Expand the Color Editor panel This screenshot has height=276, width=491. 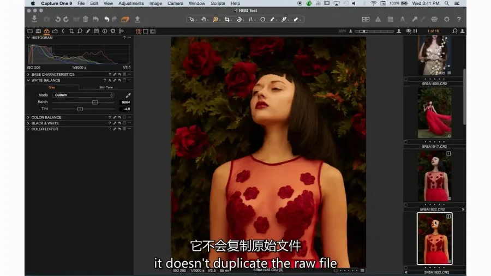pyautogui.click(x=28, y=129)
